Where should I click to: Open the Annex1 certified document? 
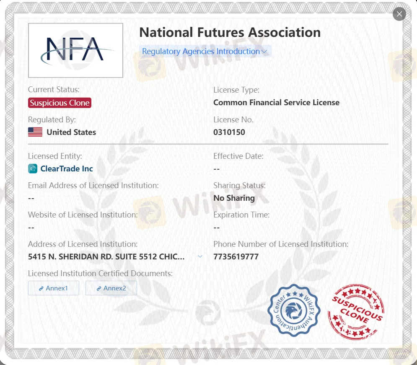click(53, 288)
